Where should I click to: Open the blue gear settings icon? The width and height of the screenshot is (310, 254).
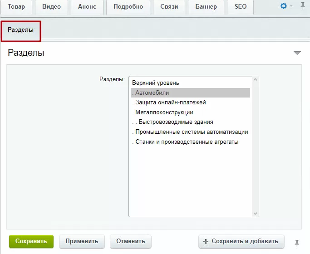(284, 6)
